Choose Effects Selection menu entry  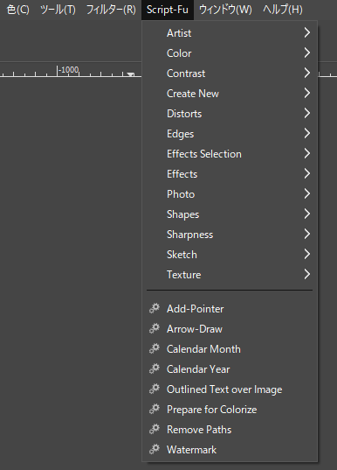(230, 154)
